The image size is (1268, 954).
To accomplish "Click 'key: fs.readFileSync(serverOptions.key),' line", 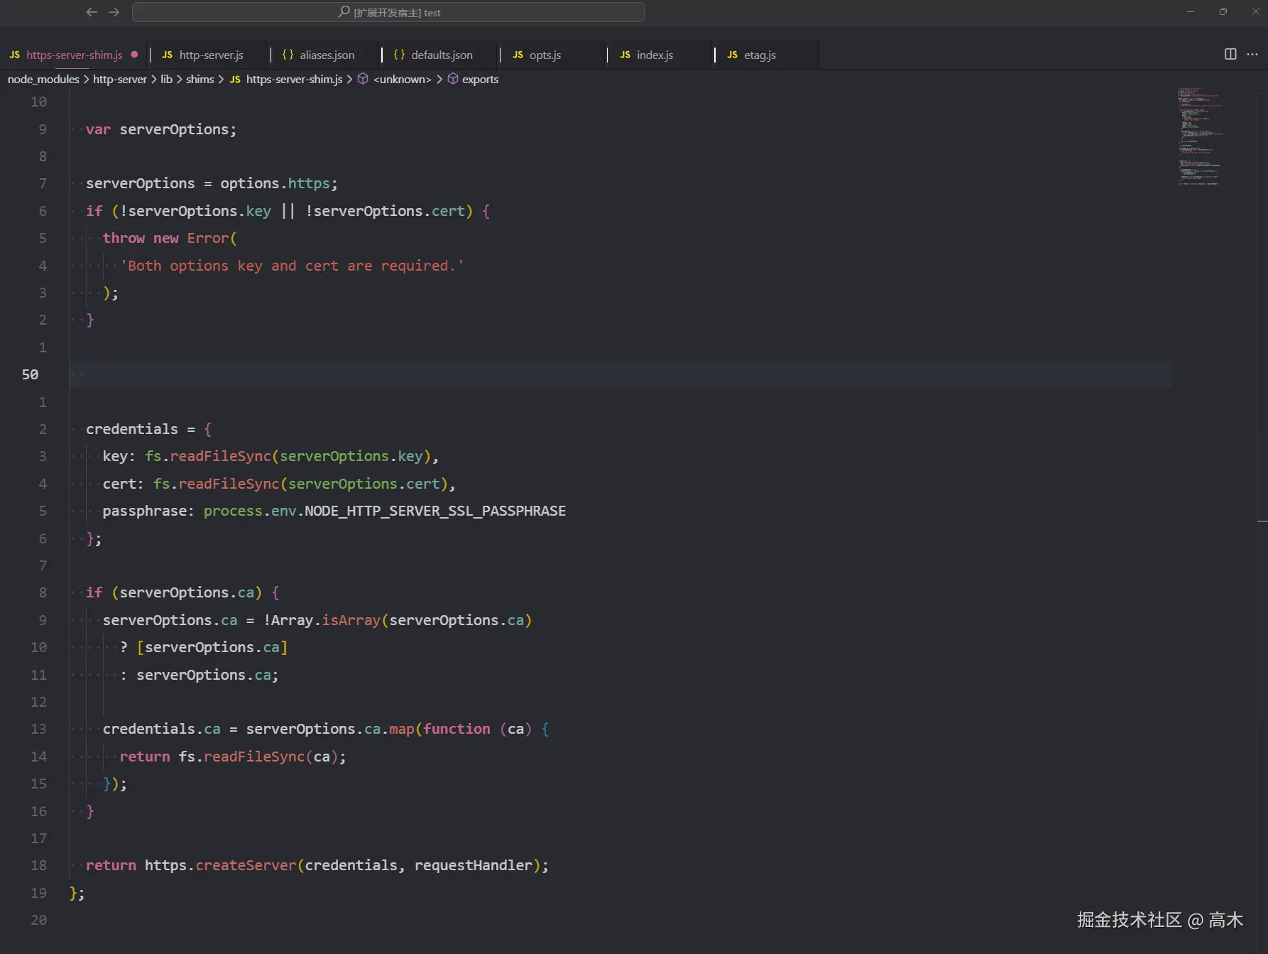I will 270,456.
